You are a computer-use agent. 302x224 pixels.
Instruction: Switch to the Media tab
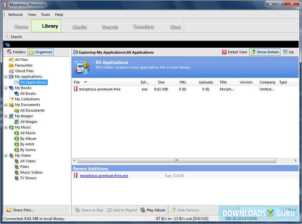click(x=80, y=27)
